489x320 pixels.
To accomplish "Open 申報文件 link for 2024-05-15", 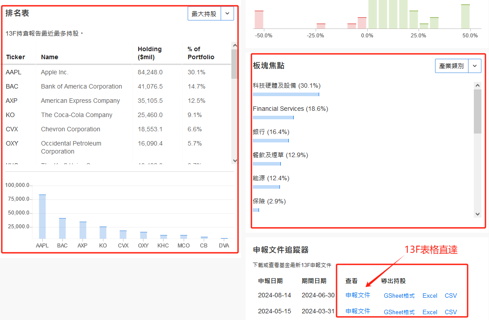I will 358,311.
